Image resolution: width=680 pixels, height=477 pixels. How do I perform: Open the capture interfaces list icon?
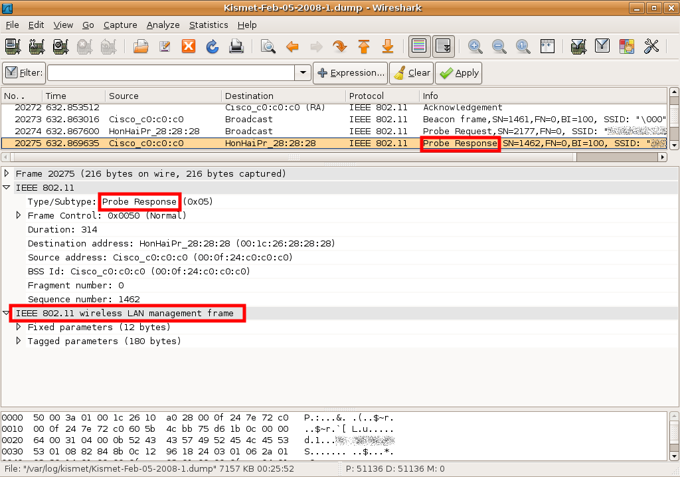(13, 46)
